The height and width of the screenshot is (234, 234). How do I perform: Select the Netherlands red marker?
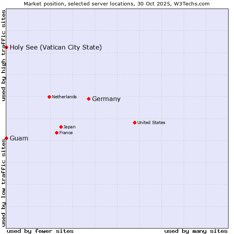tap(49, 97)
